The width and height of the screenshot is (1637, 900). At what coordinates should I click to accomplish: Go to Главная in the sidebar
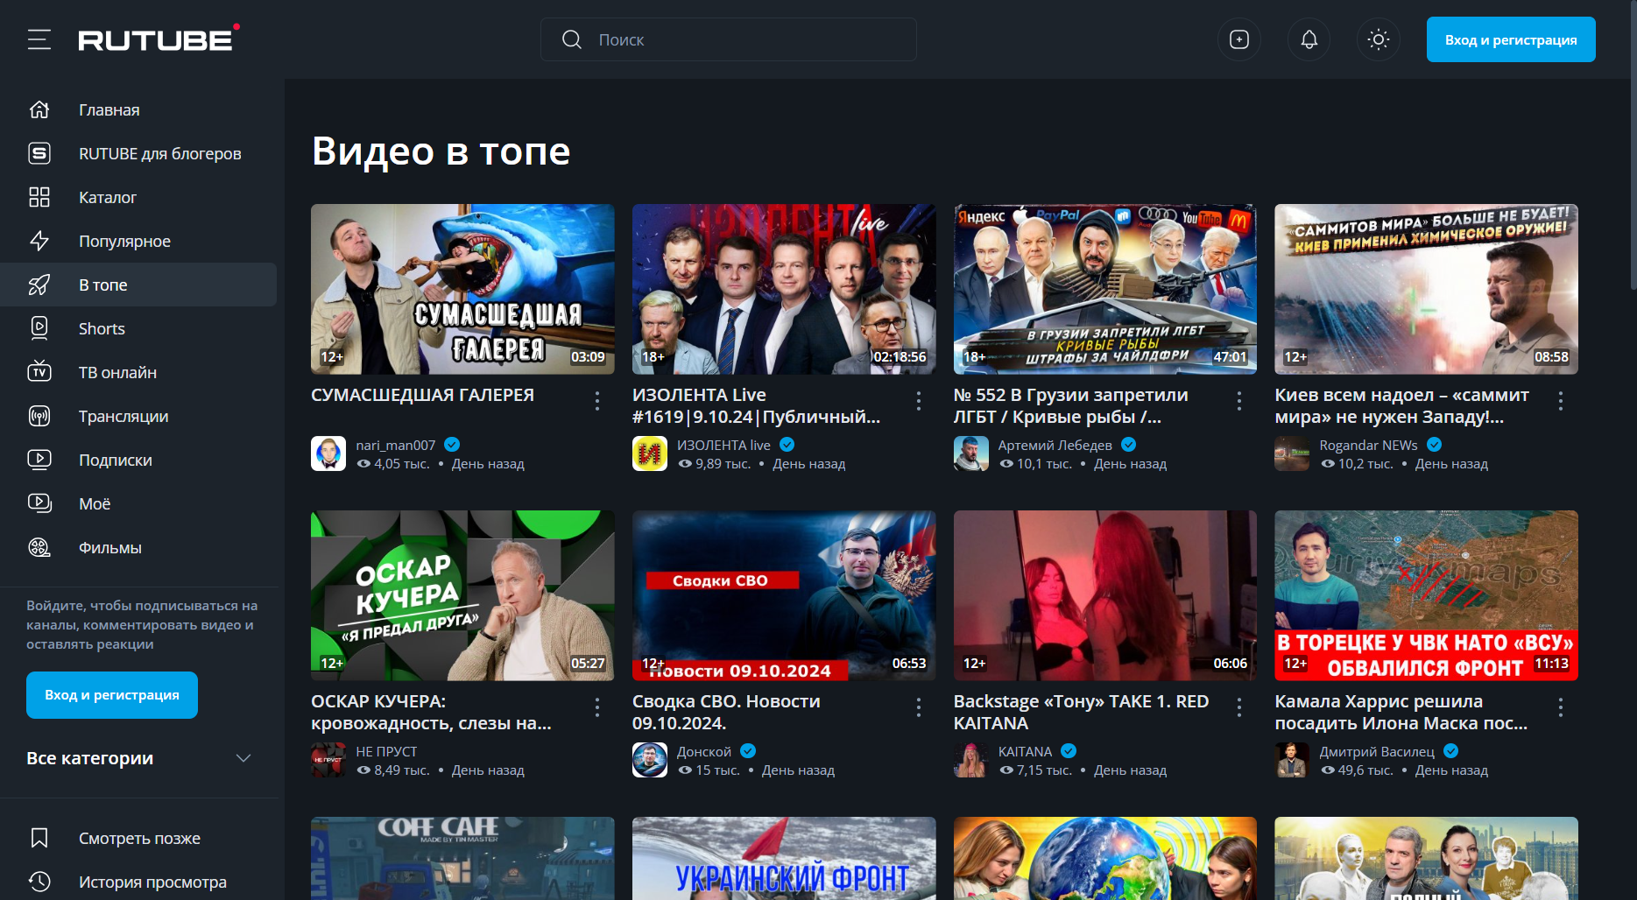[109, 109]
